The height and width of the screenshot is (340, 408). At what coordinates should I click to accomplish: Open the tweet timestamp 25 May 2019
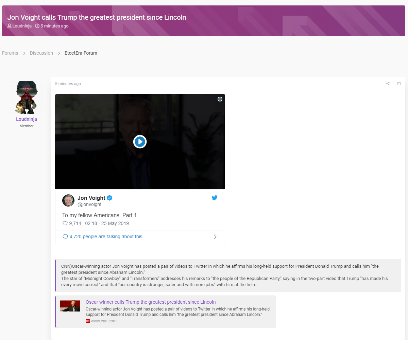107,223
